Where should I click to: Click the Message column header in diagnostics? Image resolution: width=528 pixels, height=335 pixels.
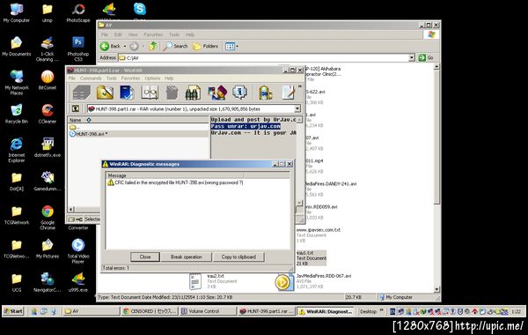point(175,175)
